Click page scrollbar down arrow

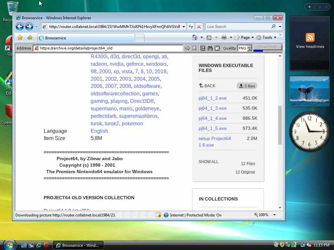[x=280, y=207]
